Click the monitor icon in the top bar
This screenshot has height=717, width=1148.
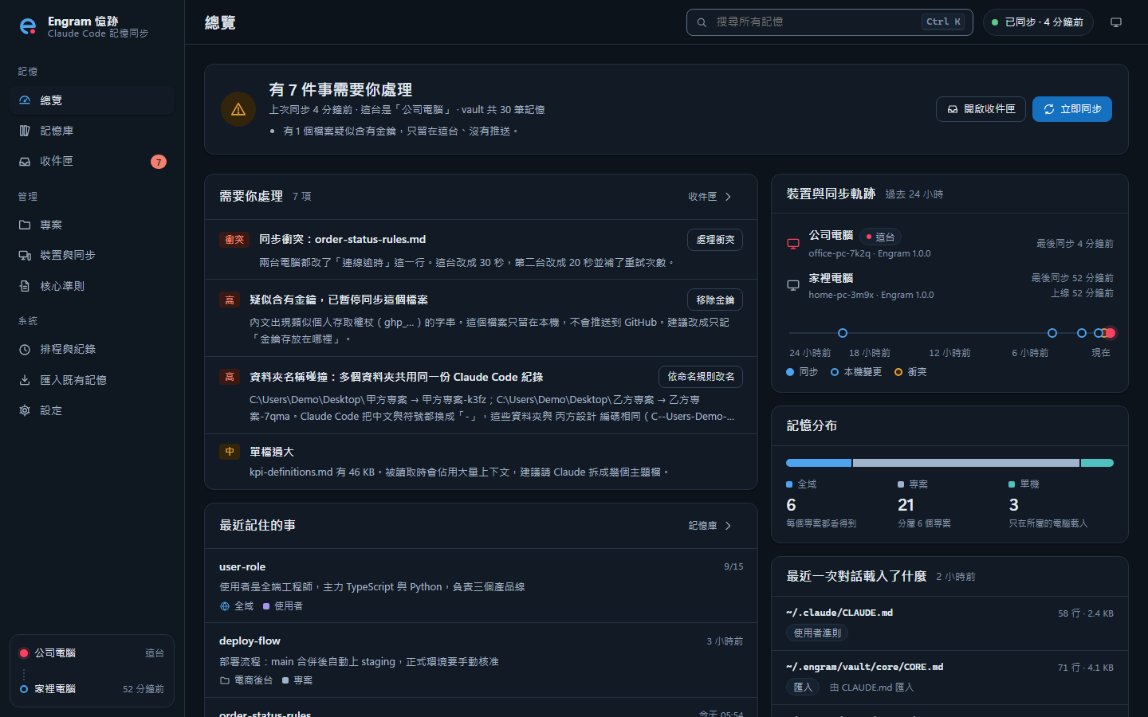coord(1116,22)
